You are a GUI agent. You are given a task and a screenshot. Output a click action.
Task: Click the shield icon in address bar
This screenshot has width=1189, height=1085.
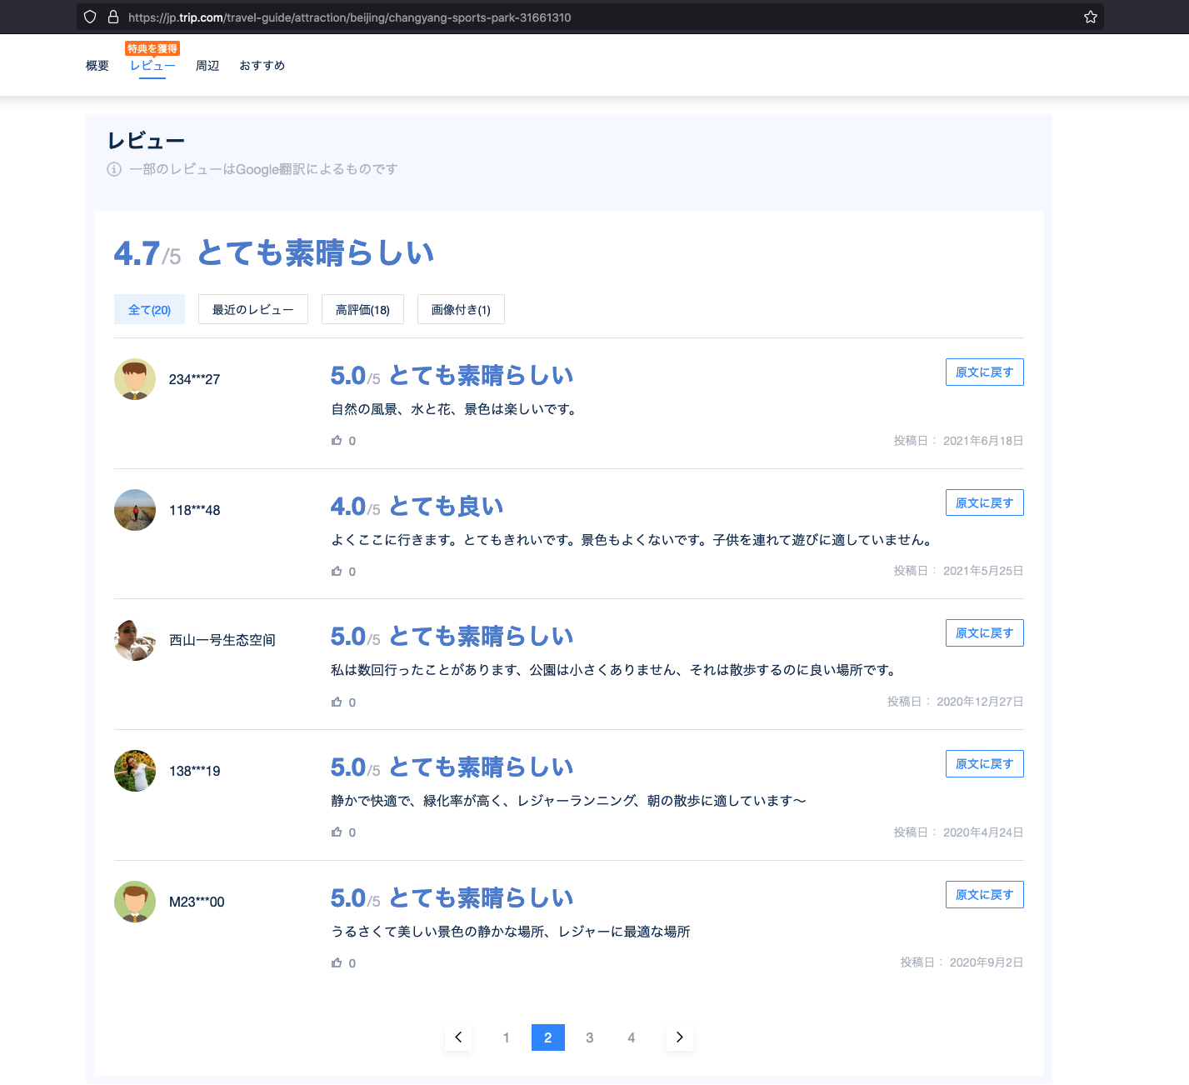click(x=90, y=17)
